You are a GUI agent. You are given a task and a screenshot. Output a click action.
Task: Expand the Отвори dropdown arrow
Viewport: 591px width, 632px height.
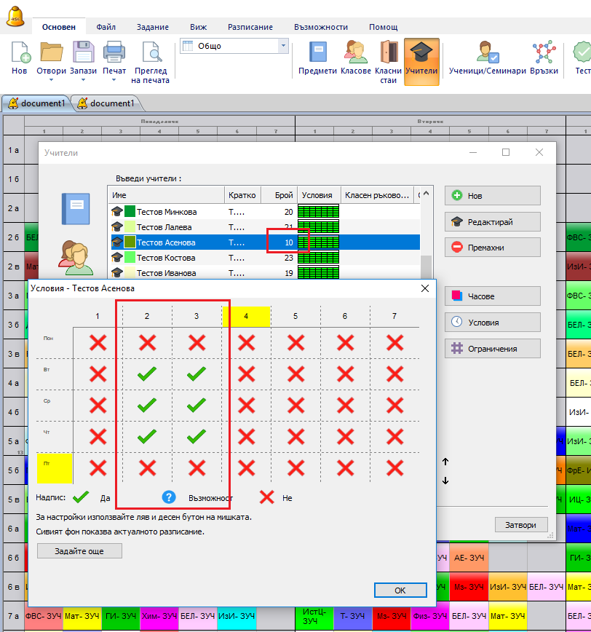(51, 80)
